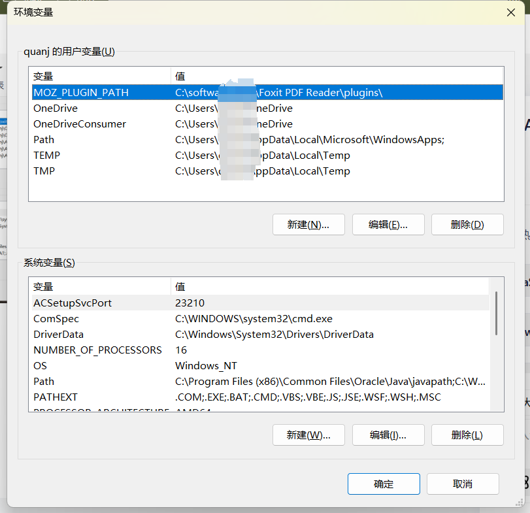Select the OneDriveConsumer user variable
The width and height of the screenshot is (530, 513).
pos(98,124)
